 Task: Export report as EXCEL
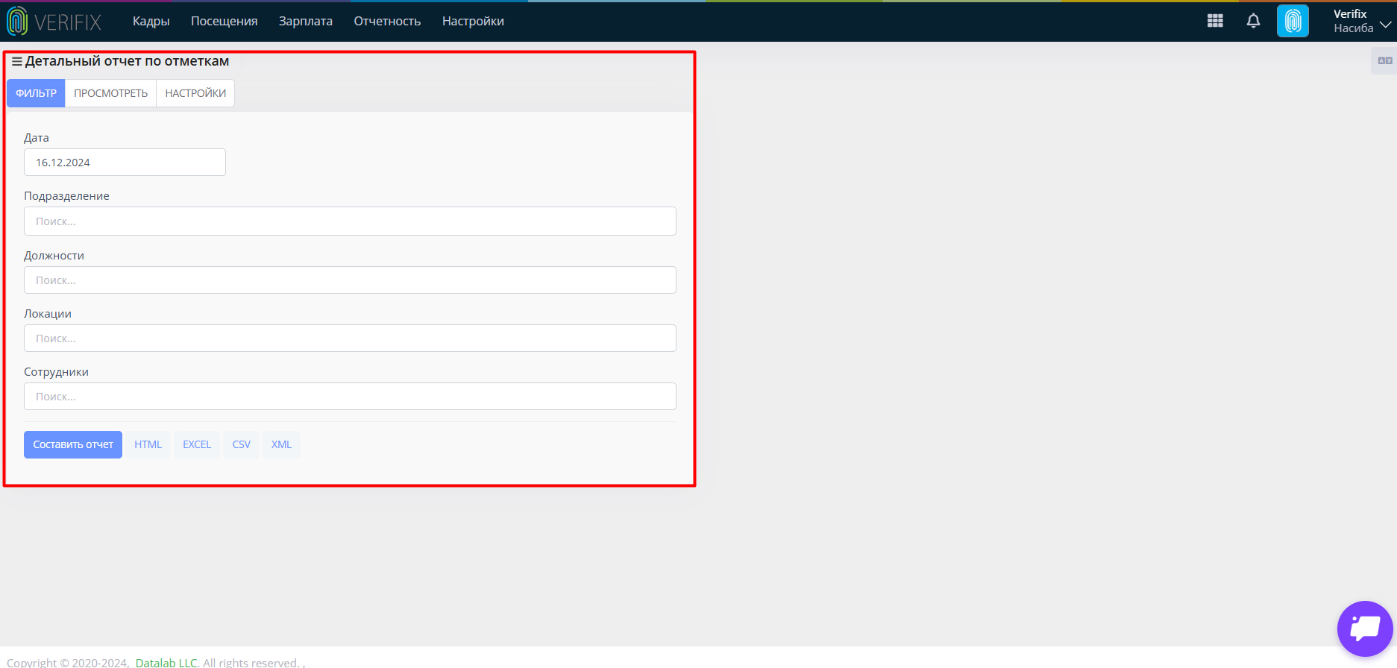click(x=197, y=444)
